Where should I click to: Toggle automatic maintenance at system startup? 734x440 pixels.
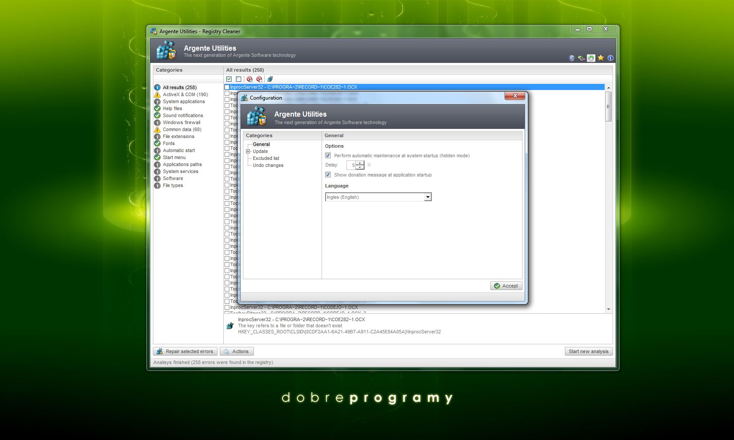[x=328, y=156]
